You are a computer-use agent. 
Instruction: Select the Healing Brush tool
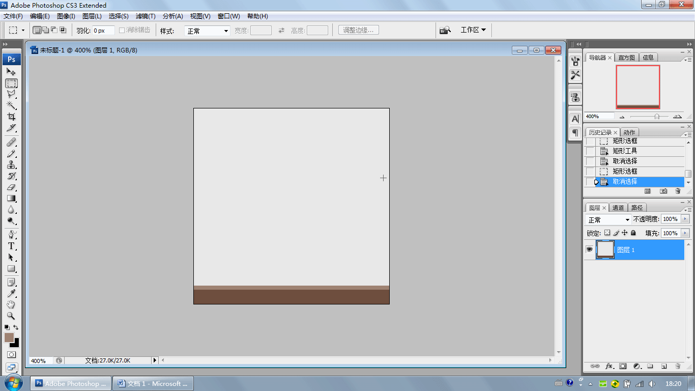[11, 142]
